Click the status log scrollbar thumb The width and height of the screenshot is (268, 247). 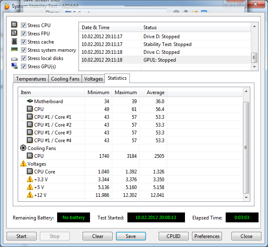(254, 58)
